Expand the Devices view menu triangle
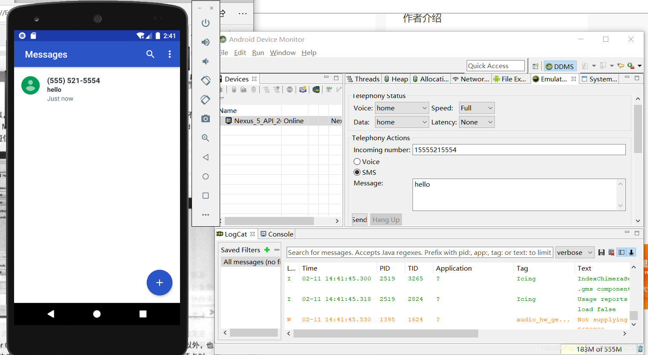Viewport: 648px width, 355px height. [222, 98]
